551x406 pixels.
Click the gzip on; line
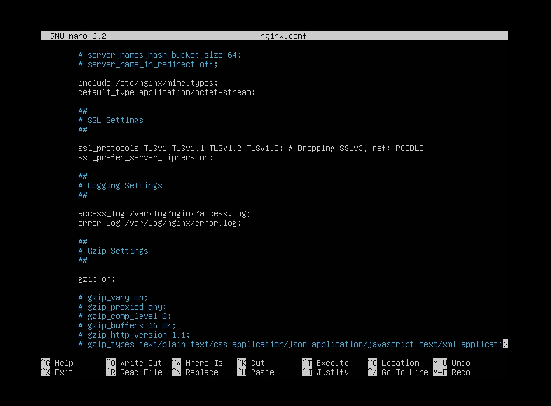click(97, 279)
